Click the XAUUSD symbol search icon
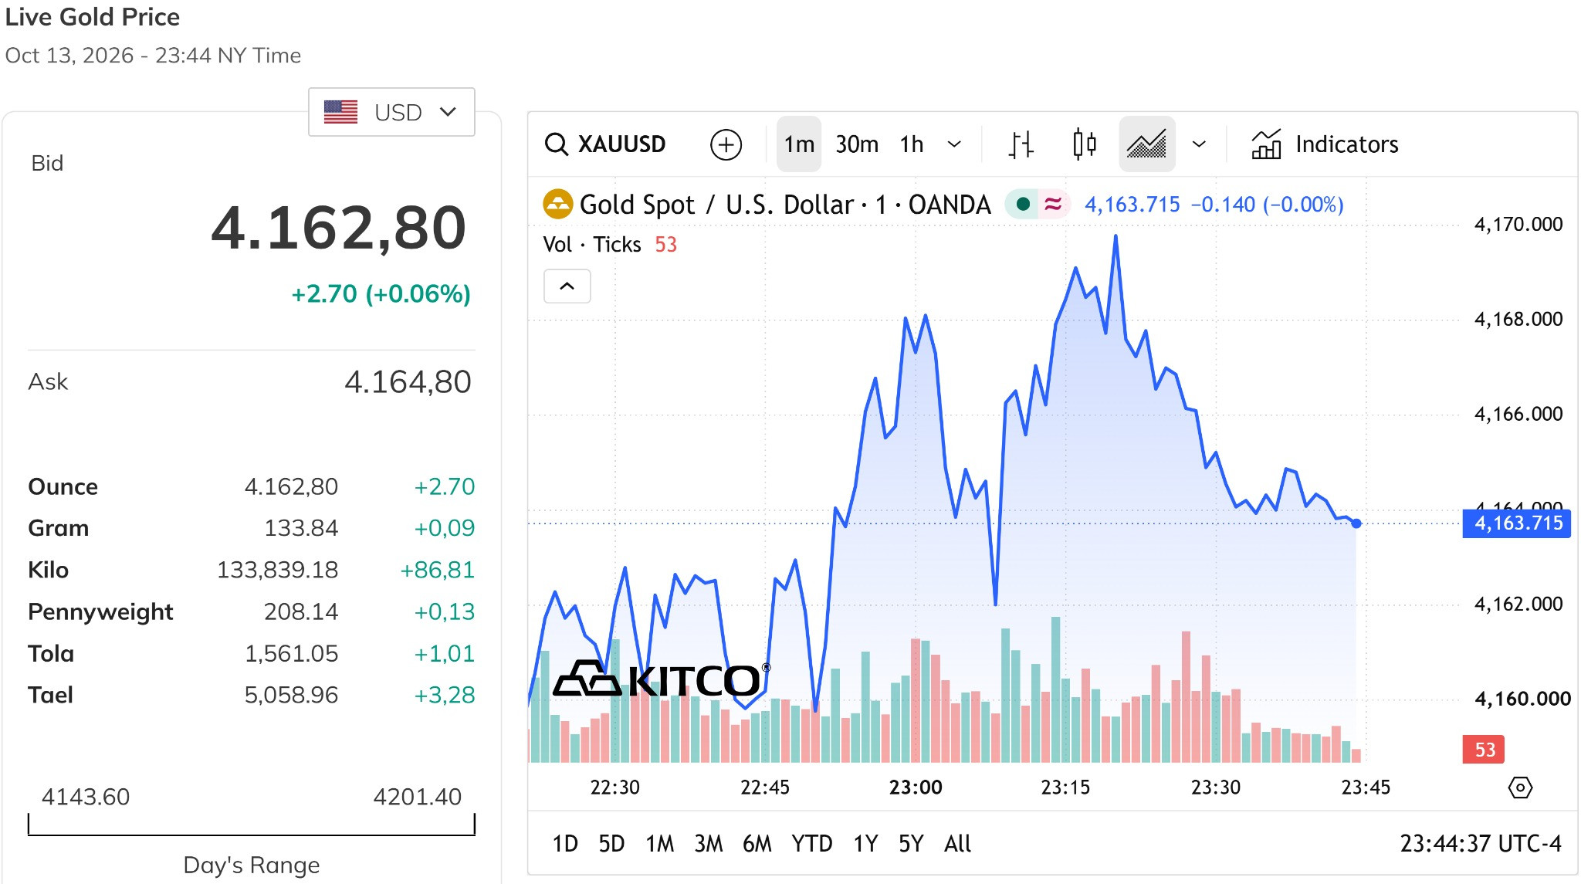This screenshot has height=884, width=1581. pos(556,144)
